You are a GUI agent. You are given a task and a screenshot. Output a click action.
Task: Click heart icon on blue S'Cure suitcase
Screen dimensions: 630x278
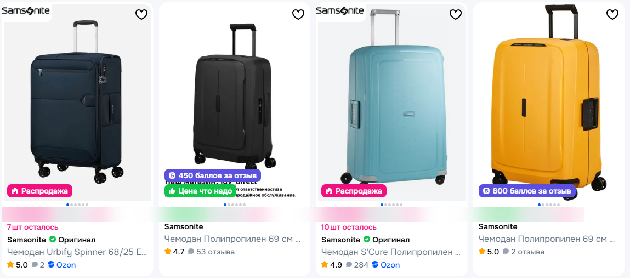(456, 15)
